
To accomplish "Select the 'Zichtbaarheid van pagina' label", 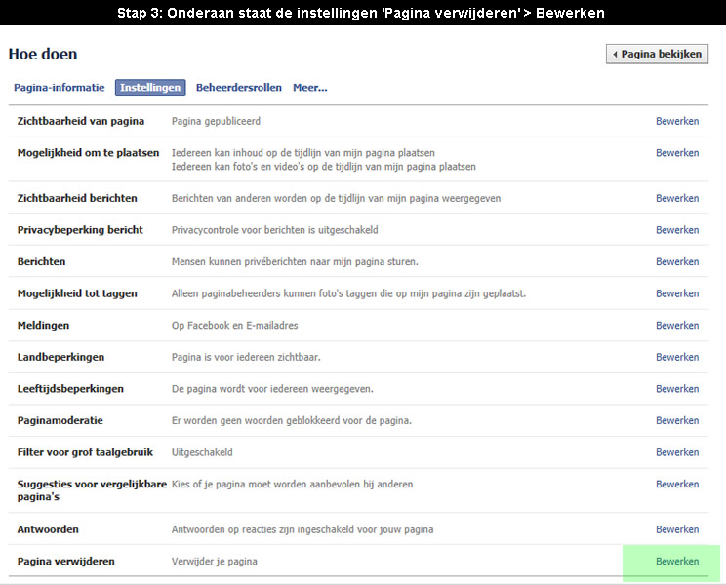I will [x=81, y=121].
